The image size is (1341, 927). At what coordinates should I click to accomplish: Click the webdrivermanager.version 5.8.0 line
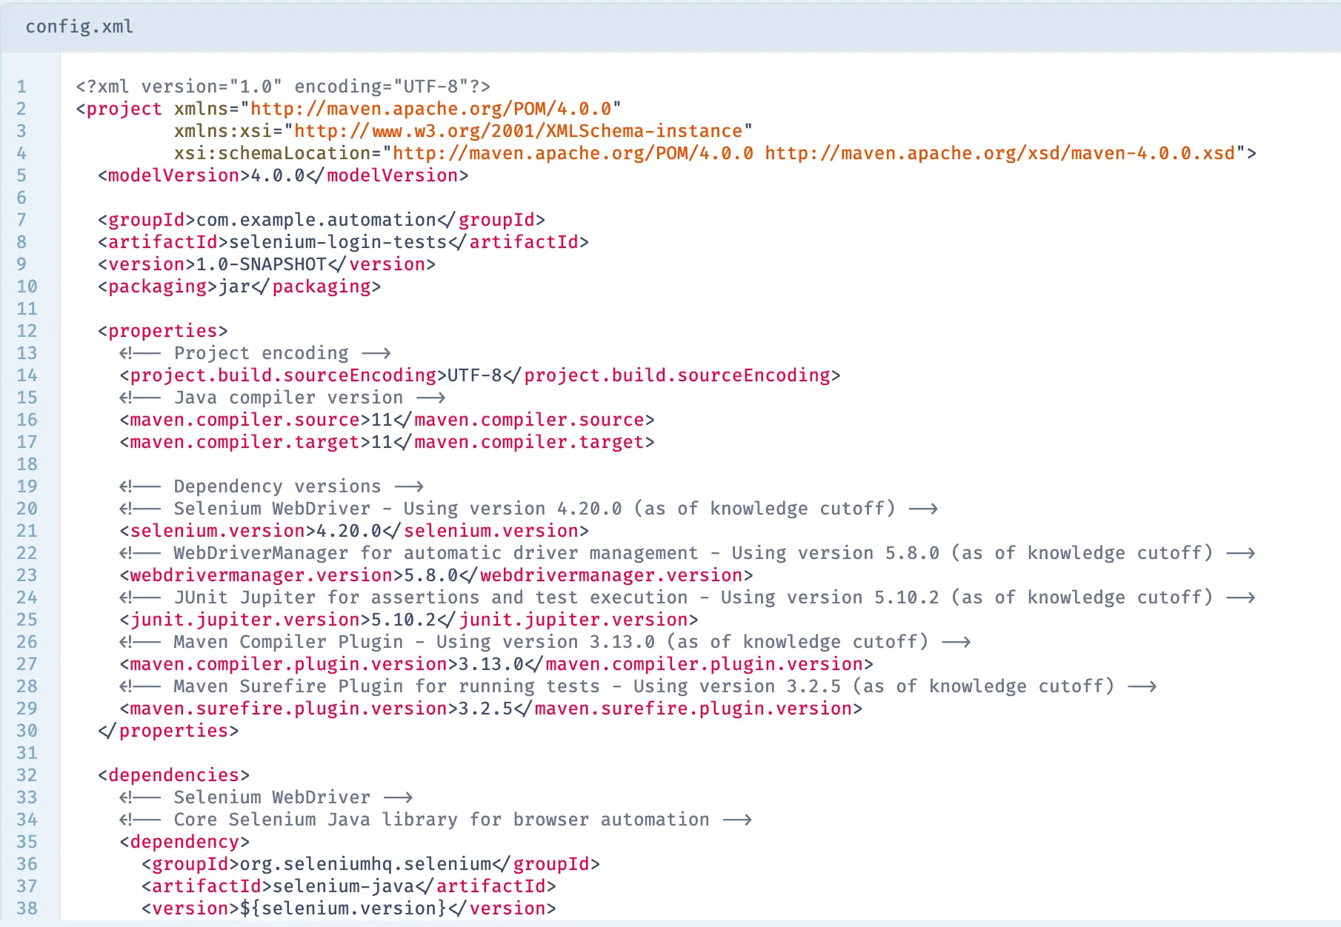[x=436, y=575]
